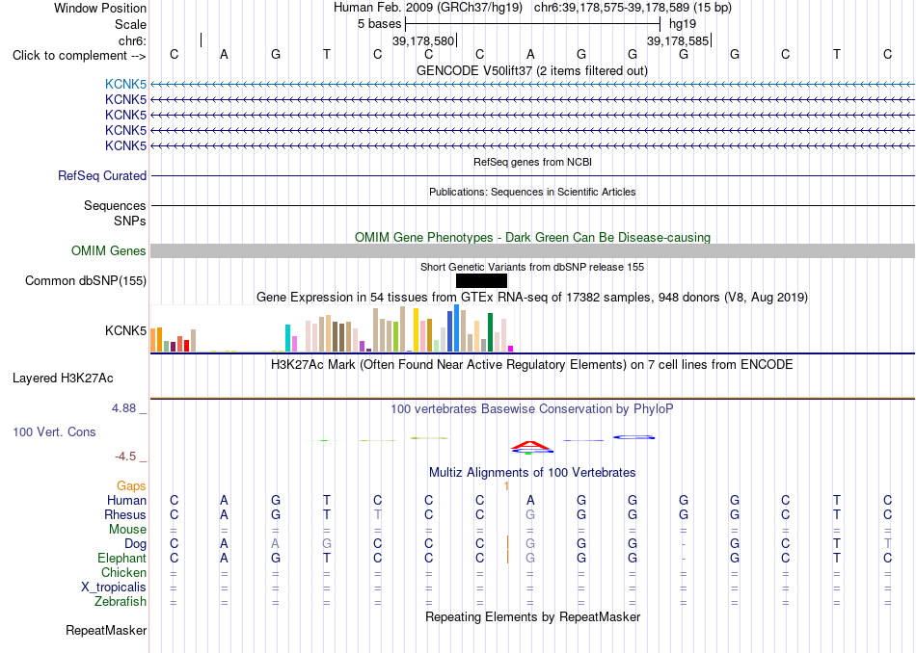Click the RepeatMasker track label
The width and height of the screenshot is (916, 653).
coord(106,630)
